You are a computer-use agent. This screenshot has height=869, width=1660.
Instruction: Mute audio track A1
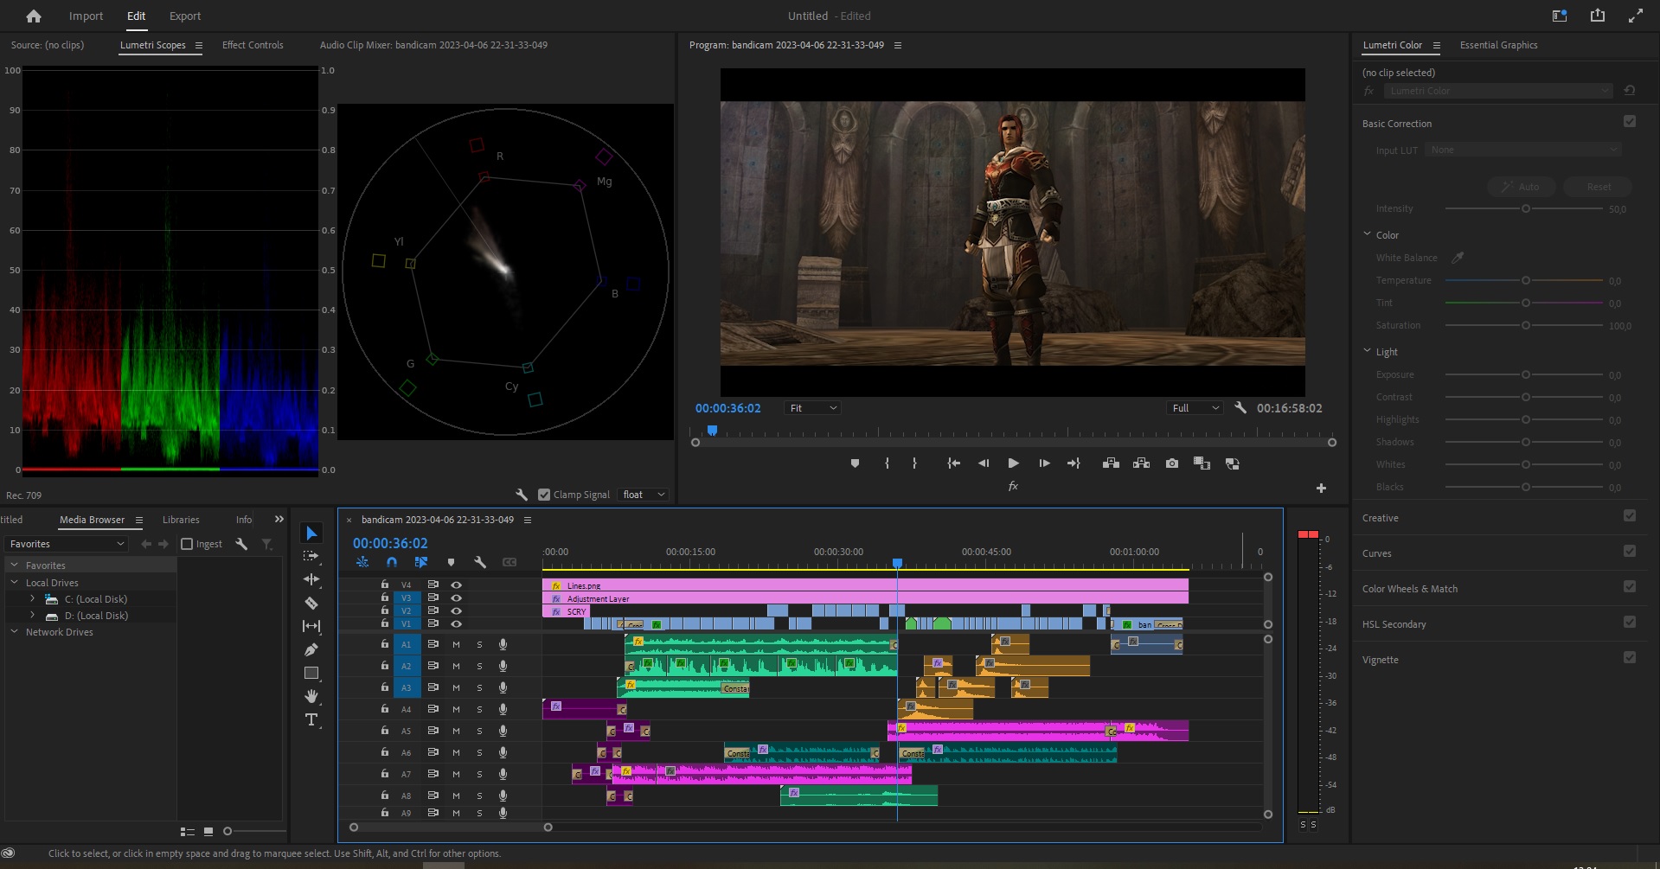point(456,644)
